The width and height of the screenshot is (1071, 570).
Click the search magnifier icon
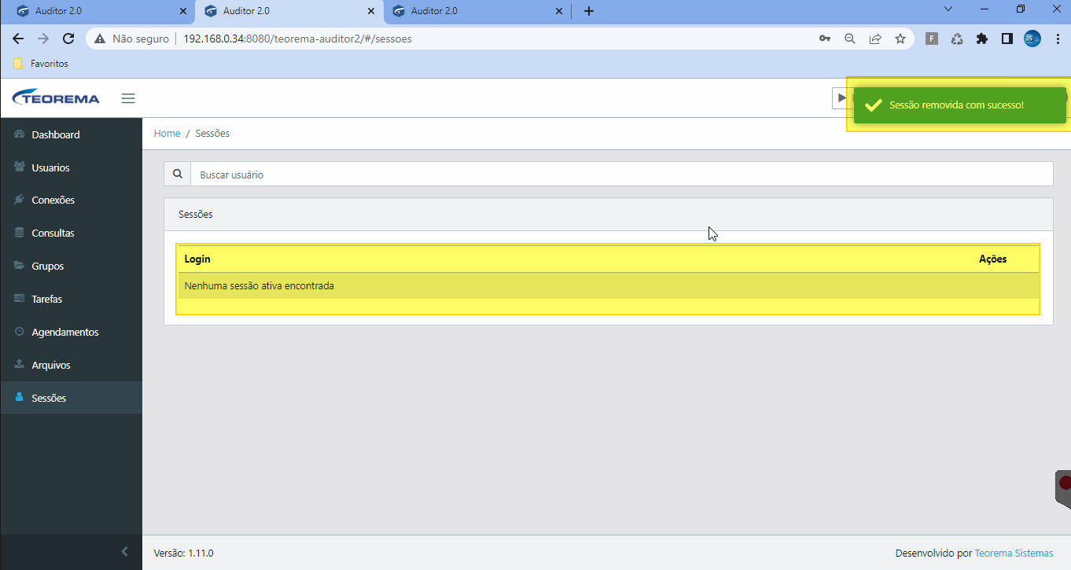point(177,174)
